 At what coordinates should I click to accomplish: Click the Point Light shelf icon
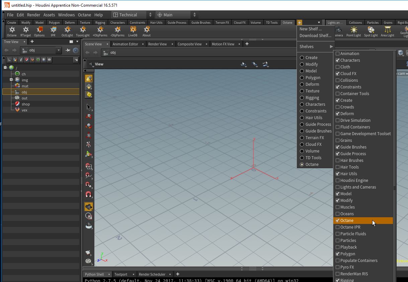click(353, 31)
